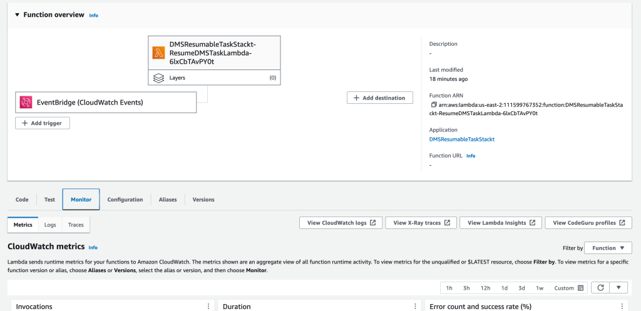Open the Custom time range picker

pos(568,288)
